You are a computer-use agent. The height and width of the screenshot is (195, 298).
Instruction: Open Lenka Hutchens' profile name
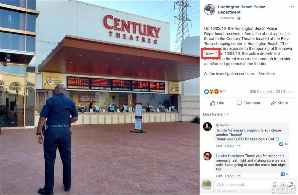tap(230, 156)
